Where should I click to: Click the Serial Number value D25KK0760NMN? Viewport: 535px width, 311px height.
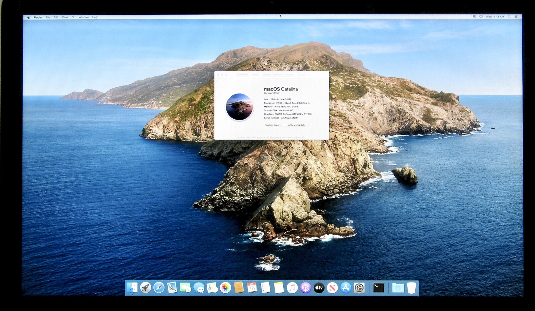pos(289,118)
